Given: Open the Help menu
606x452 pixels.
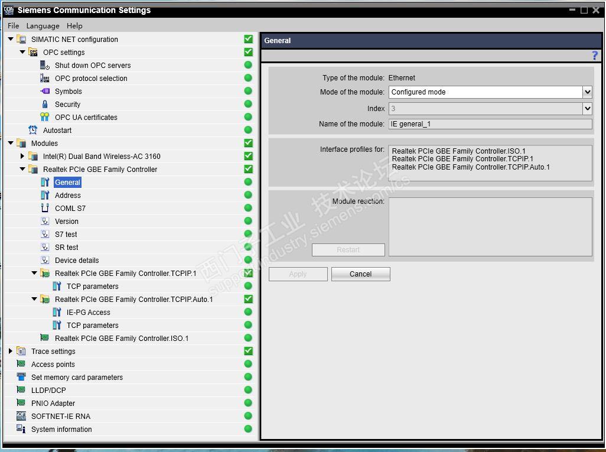Looking at the screenshot, I should click(x=74, y=26).
